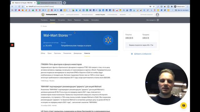Click the back chevron next to Акции
The height and width of the screenshot is (112, 200).
pyautogui.click(x=41, y=26)
